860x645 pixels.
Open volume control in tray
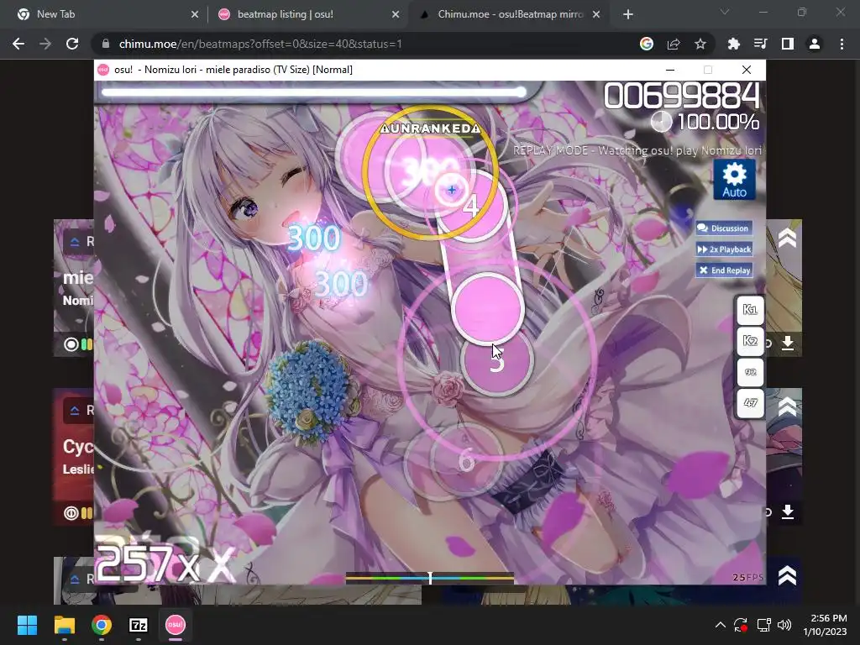tap(784, 625)
